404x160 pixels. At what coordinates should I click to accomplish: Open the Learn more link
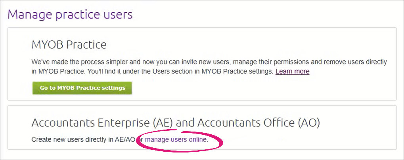pyautogui.click(x=292, y=72)
